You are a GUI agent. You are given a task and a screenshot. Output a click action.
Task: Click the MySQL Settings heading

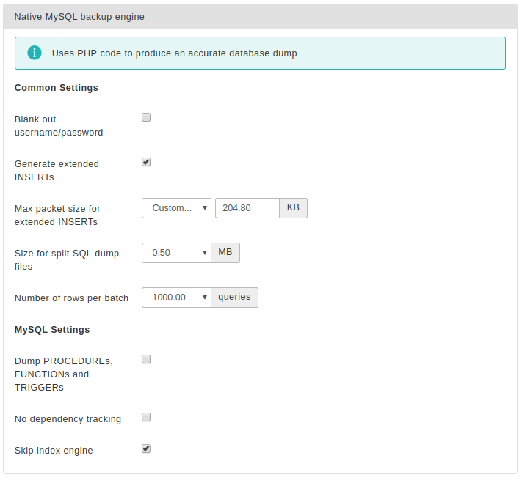(52, 330)
